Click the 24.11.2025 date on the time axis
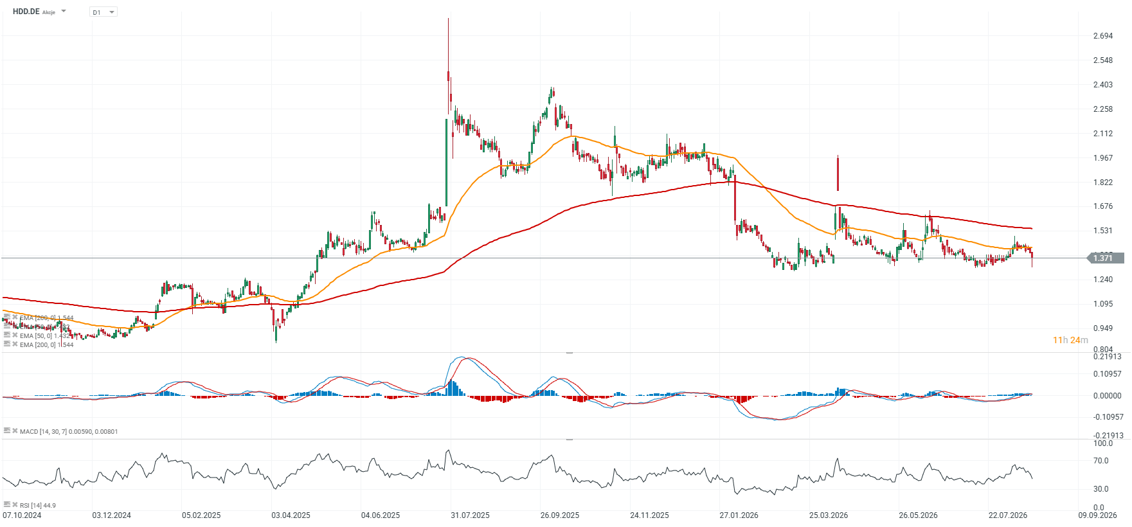Screen dimensions: 1132x527 pyautogui.click(x=649, y=515)
